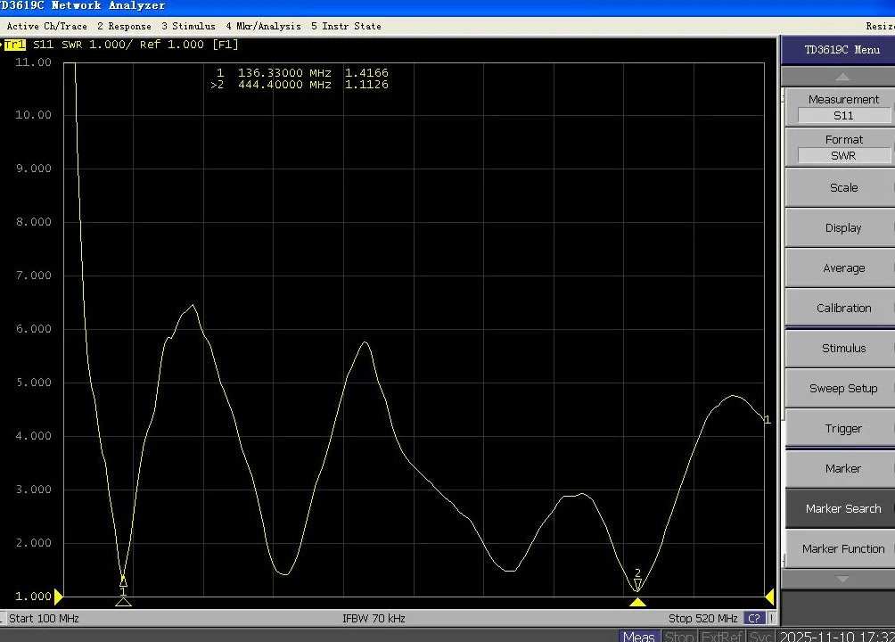
Task: Click the marker 1 value 1.4166
Action: [x=366, y=73]
